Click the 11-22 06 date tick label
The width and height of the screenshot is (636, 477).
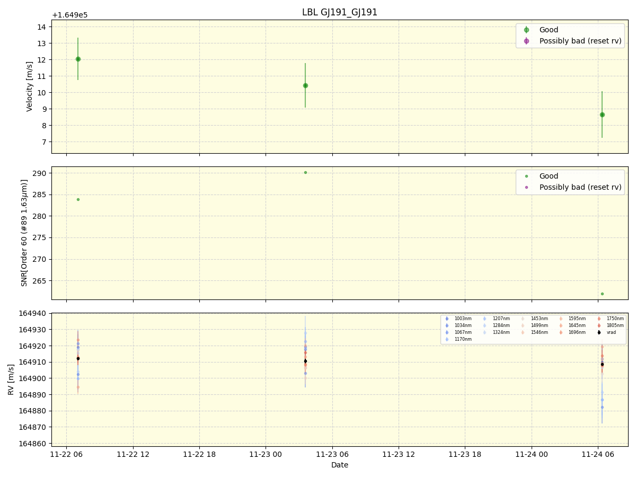[66, 454]
